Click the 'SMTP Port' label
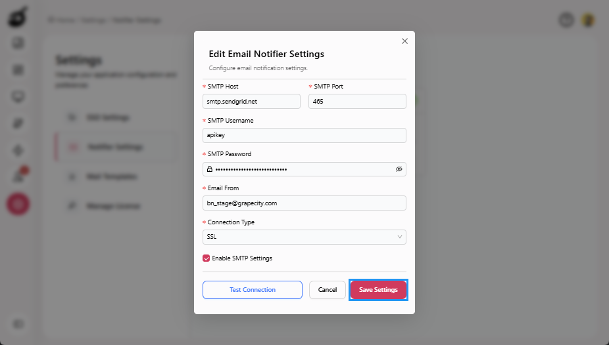The width and height of the screenshot is (609, 345). [329, 87]
